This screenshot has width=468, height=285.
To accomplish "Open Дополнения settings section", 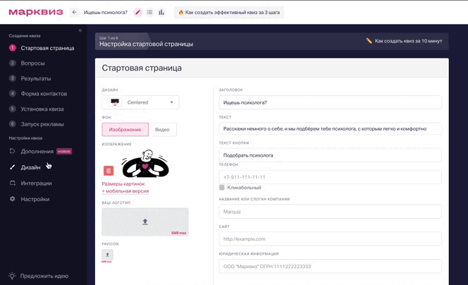I will pos(37,152).
